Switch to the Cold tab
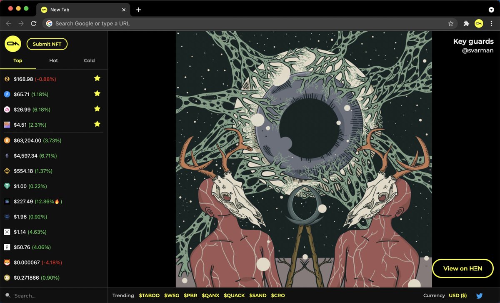The image size is (500, 303). [90, 60]
